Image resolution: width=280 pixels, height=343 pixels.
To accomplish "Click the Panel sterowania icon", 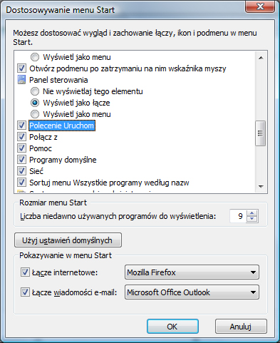I will point(21,80).
